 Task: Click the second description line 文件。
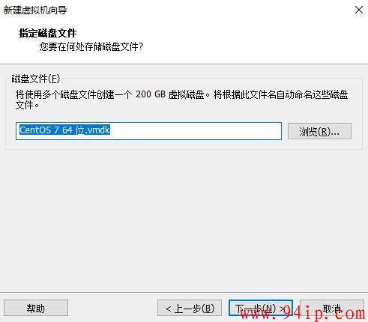[27, 105]
